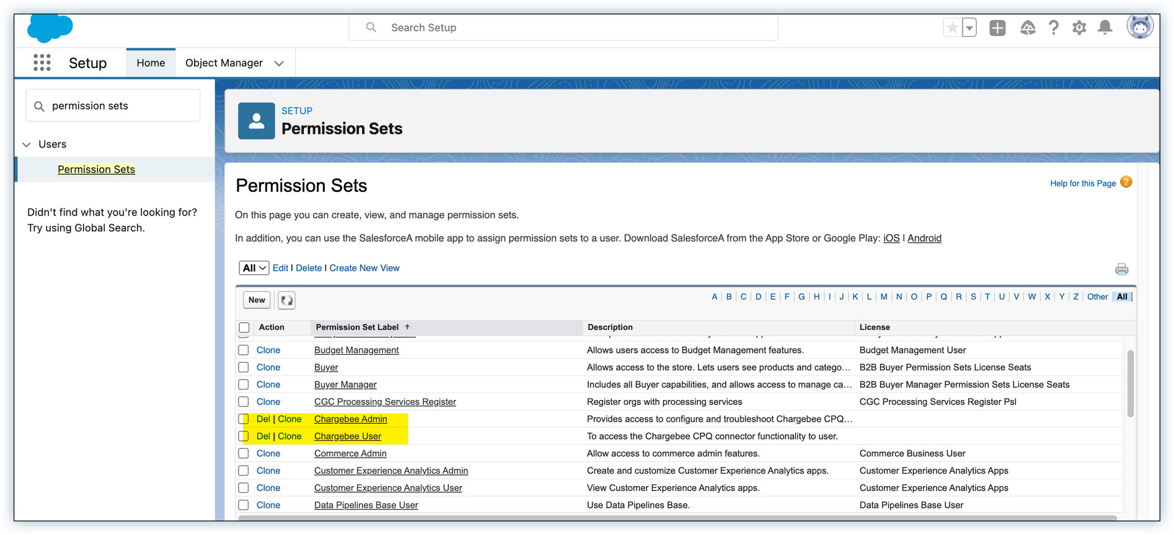Image resolution: width=1174 pixels, height=535 pixels.
Task: Expand the Object Manager tab dropdown arrow
Action: (x=279, y=63)
